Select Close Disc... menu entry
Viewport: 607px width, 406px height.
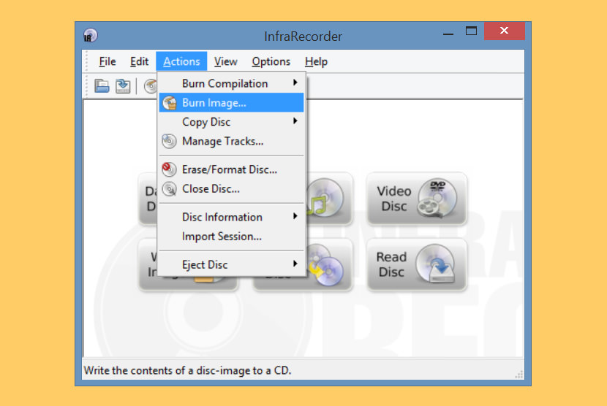[231, 188]
